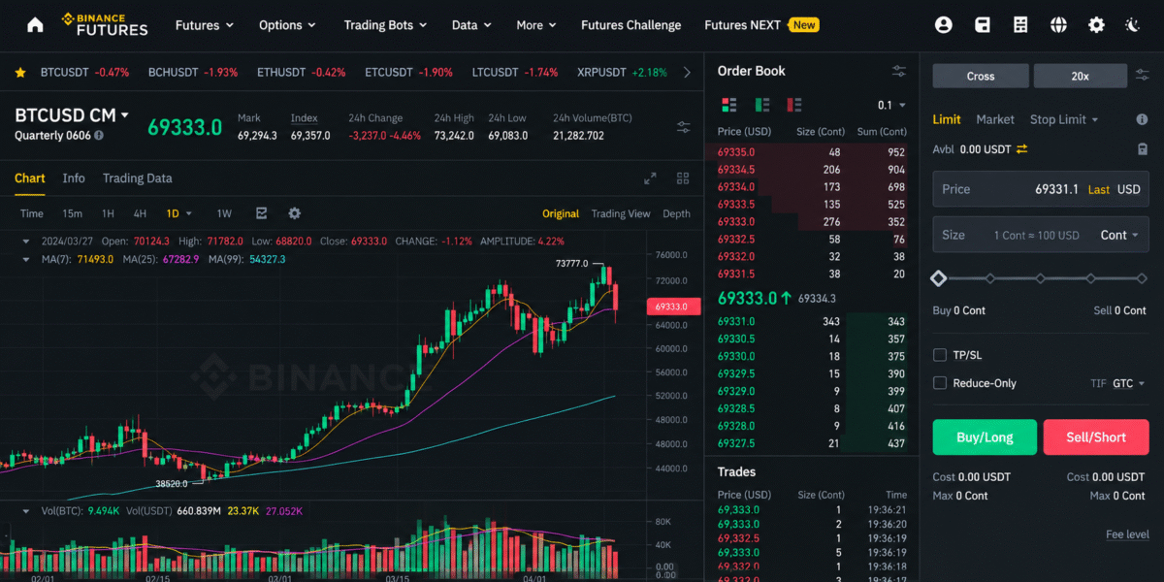Open the 0.1 order book precision dropdown
Image resolution: width=1164 pixels, height=582 pixels.
(x=891, y=105)
